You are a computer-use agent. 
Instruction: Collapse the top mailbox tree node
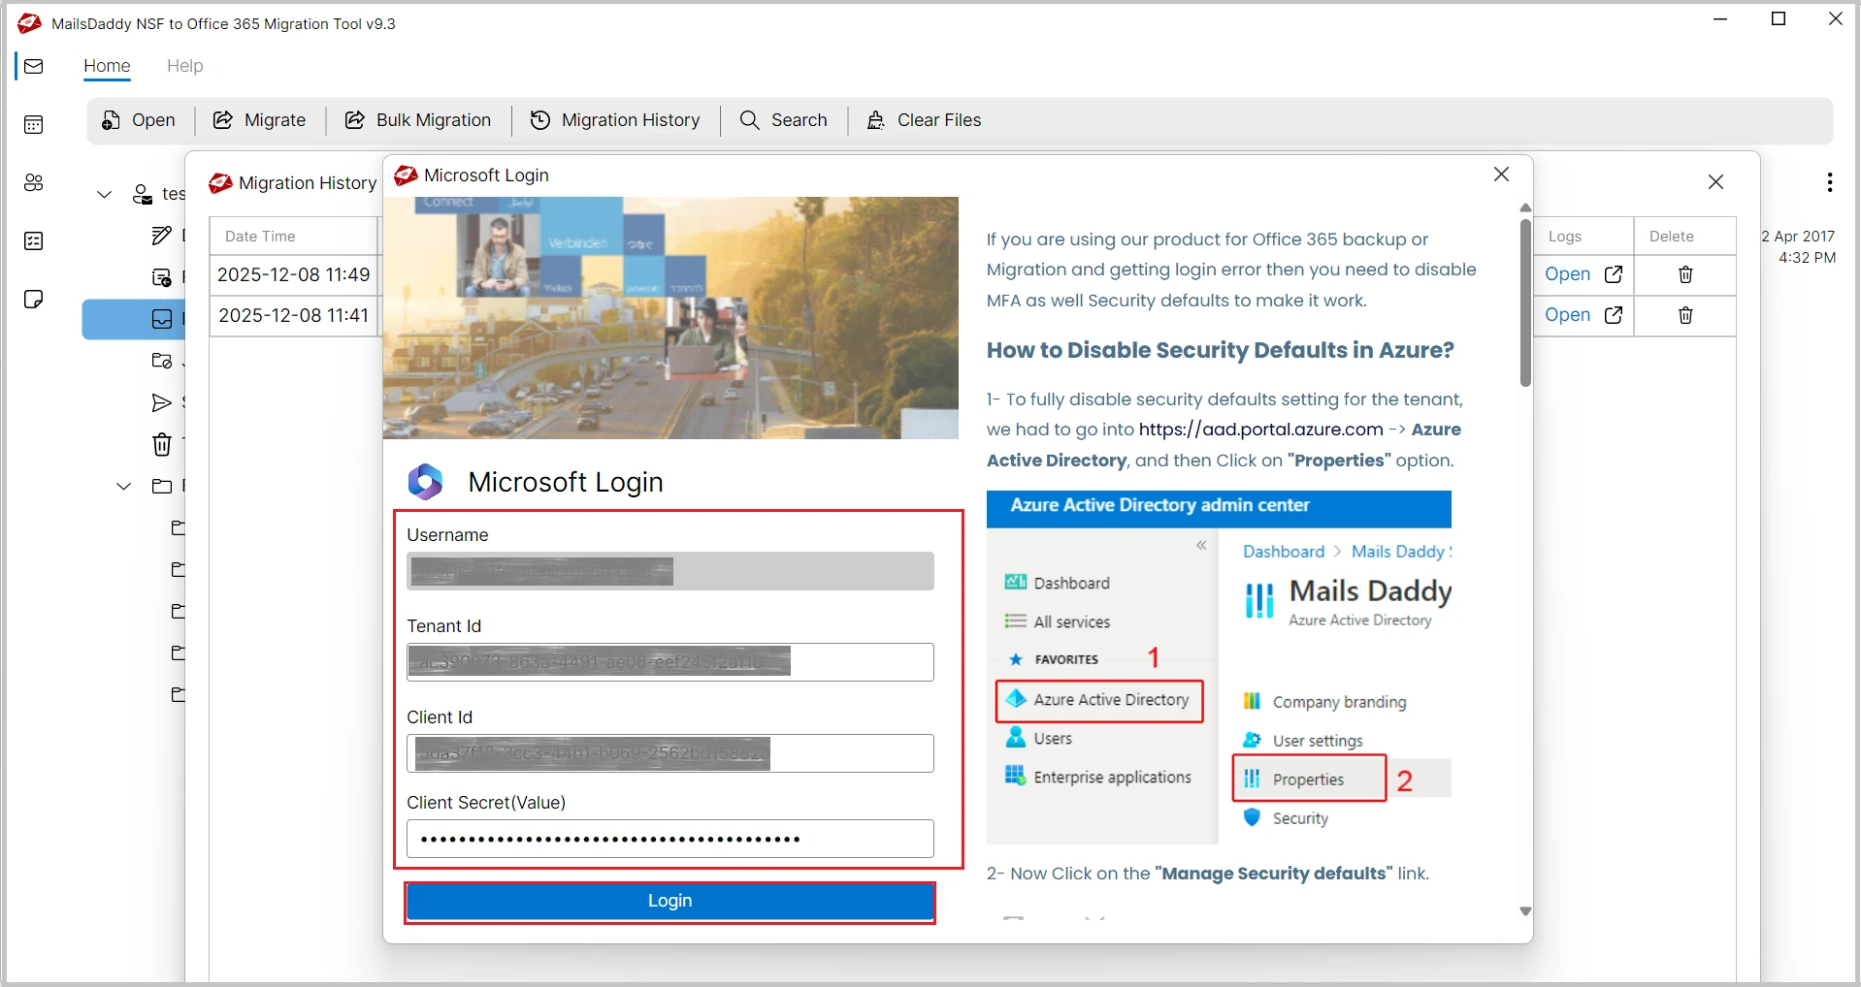pos(105,195)
